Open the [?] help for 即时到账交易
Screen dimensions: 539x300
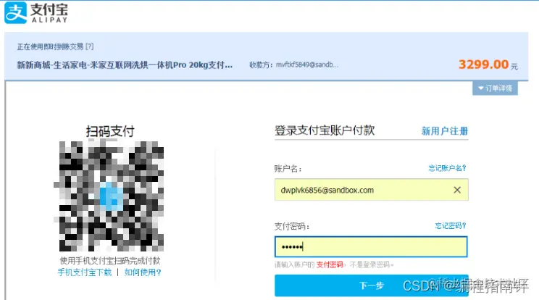(89, 46)
